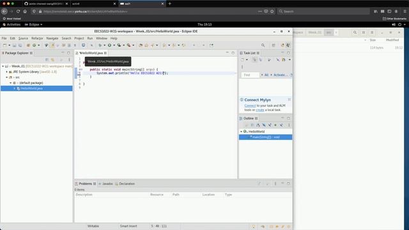Screen dimensions: 409x230
Task: Select the Java perspective icon
Action: [x=288, y=45]
